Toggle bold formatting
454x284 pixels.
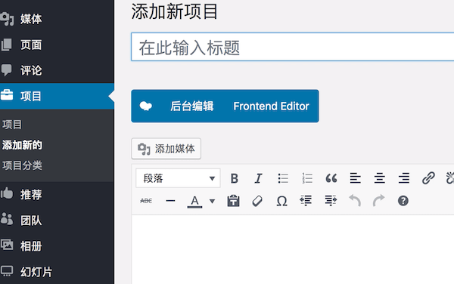[x=235, y=178]
